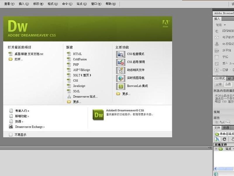Click the BrowserLab 集成 feature icon
Viewport: 234px width, 176px height.
pyautogui.click(x=121, y=86)
